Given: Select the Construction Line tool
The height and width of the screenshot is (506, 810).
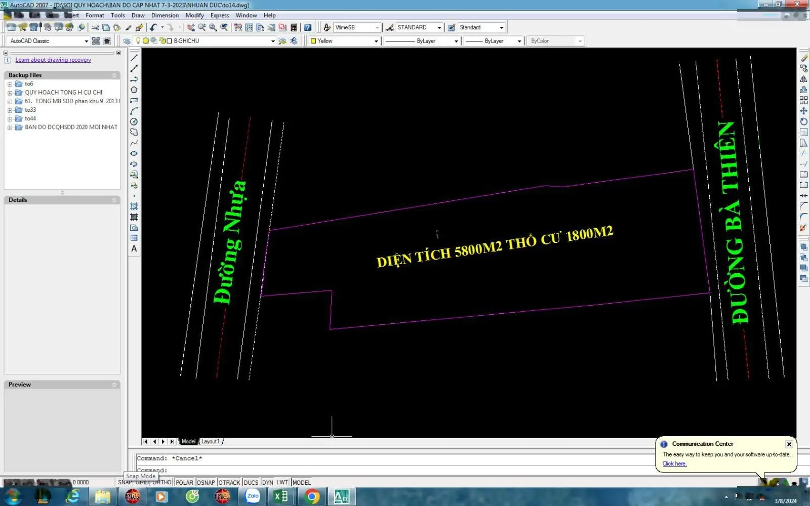Looking at the screenshot, I should 134,68.
